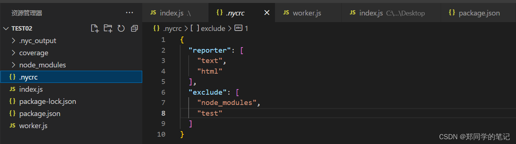Open package-lock.json from the explorer

tap(71, 101)
